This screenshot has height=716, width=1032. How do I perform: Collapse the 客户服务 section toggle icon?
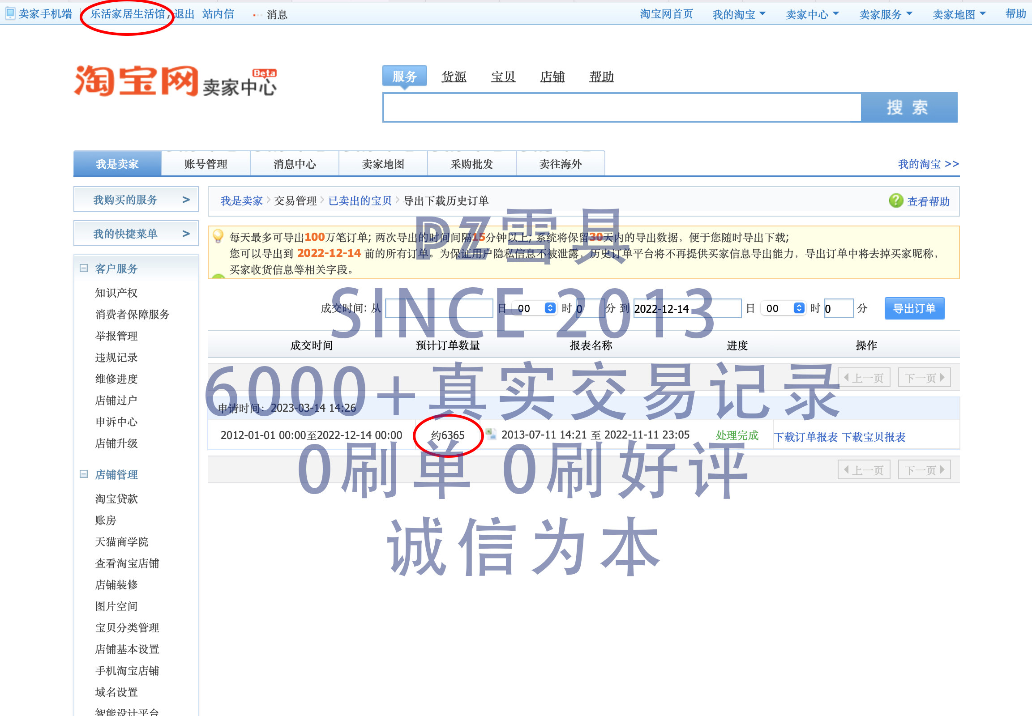(83, 268)
